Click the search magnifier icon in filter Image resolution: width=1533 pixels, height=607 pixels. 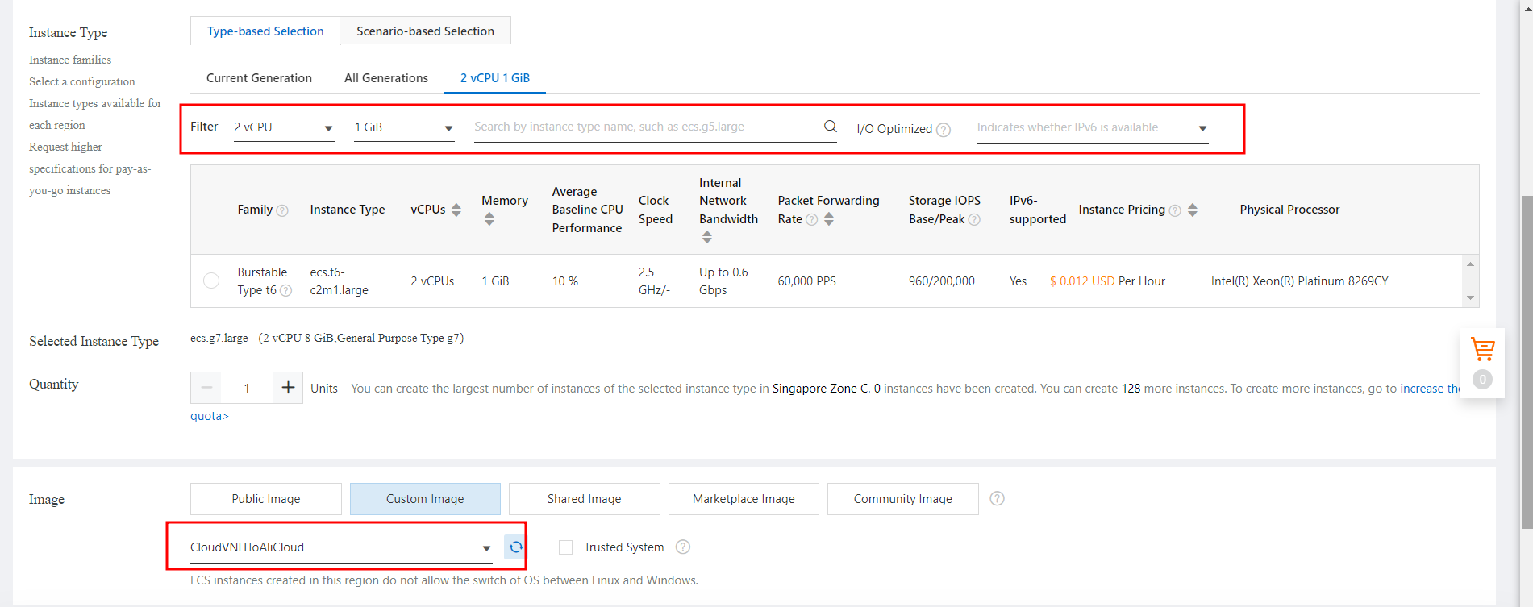click(830, 127)
